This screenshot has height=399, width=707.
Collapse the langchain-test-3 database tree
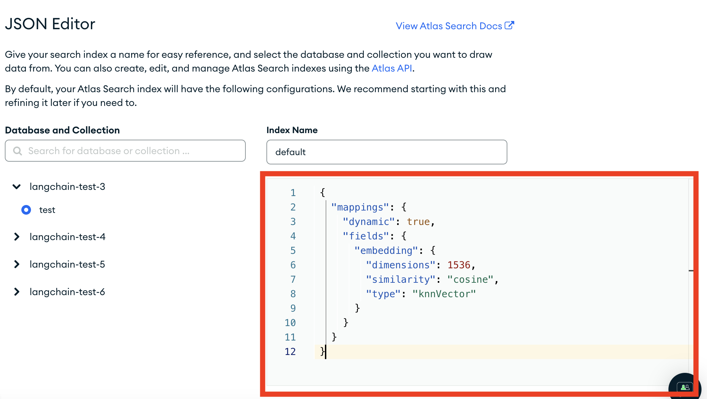17,186
